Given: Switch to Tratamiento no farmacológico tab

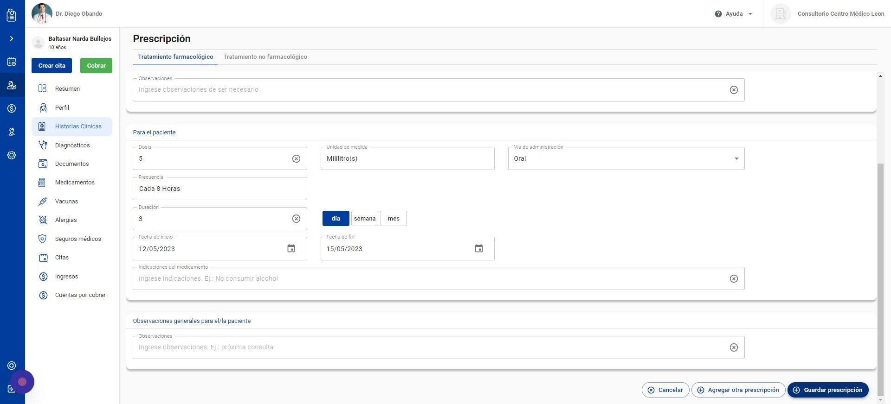Looking at the screenshot, I should pyautogui.click(x=265, y=57).
